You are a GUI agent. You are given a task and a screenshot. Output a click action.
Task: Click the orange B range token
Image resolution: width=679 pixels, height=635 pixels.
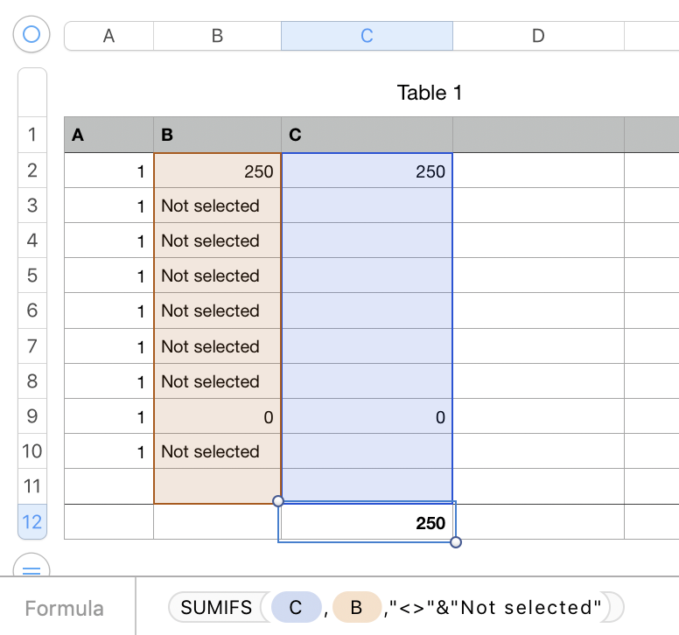pos(356,608)
